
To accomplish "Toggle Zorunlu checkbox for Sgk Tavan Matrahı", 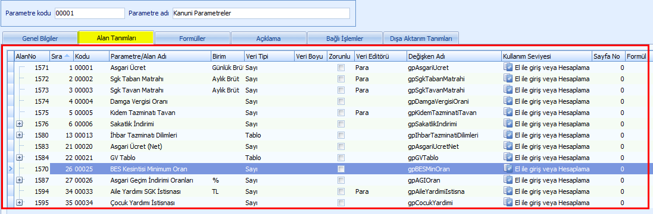I will (341, 90).
